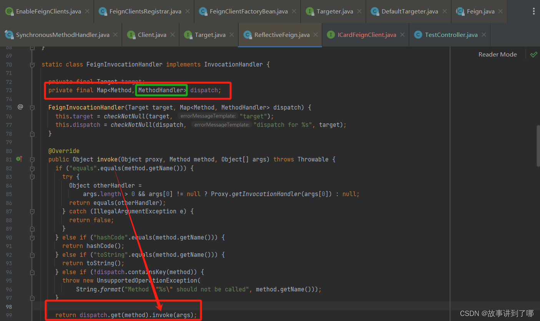
Task: Toggle Reader Mode
Action: [x=497, y=55]
